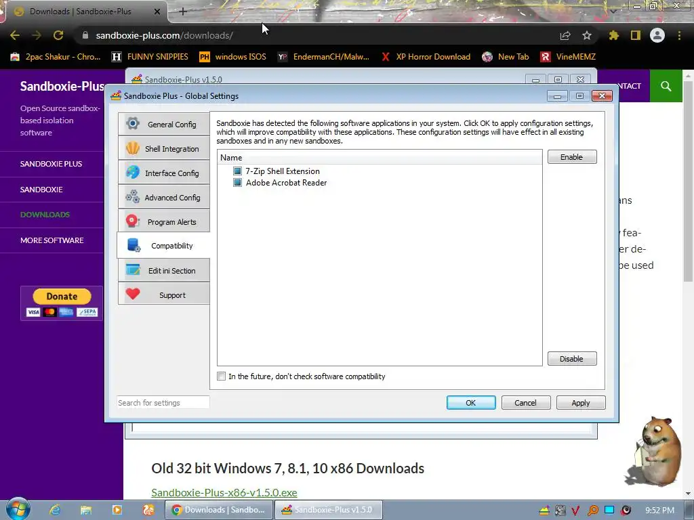Image resolution: width=694 pixels, height=520 pixels.
Task: Click the gear icon on General Config
Action: 133,123
